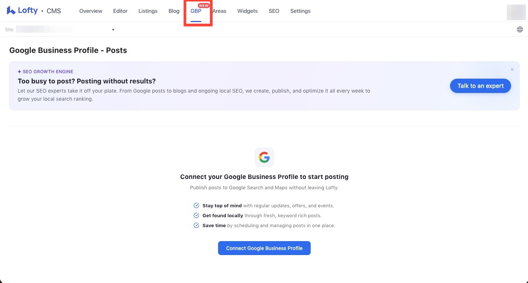The width and height of the screenshot is (528, 283).
Task: Open the Areas tab
Action: coord(220,11)
